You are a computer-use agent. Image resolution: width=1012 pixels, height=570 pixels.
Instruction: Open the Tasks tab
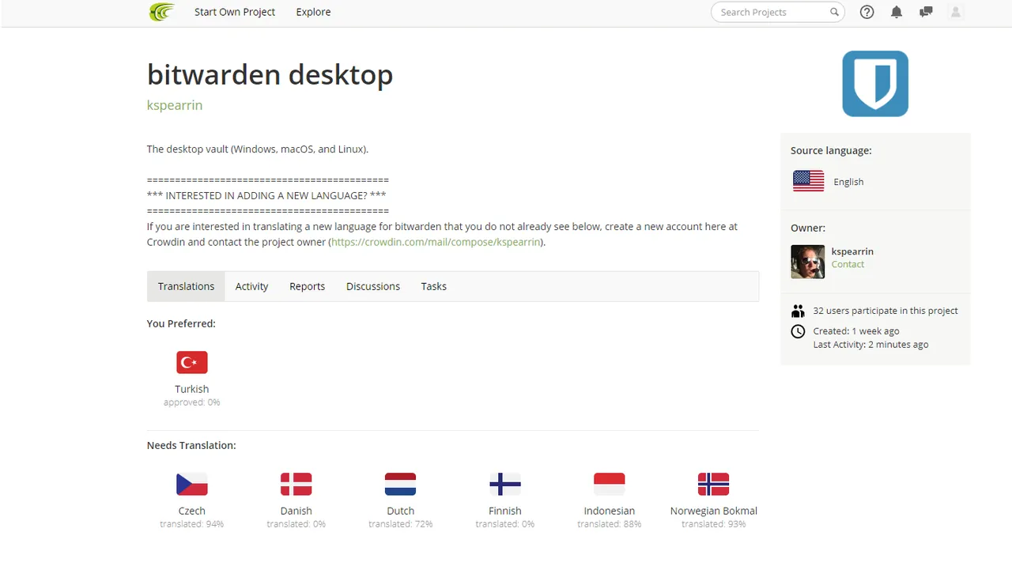433,286
